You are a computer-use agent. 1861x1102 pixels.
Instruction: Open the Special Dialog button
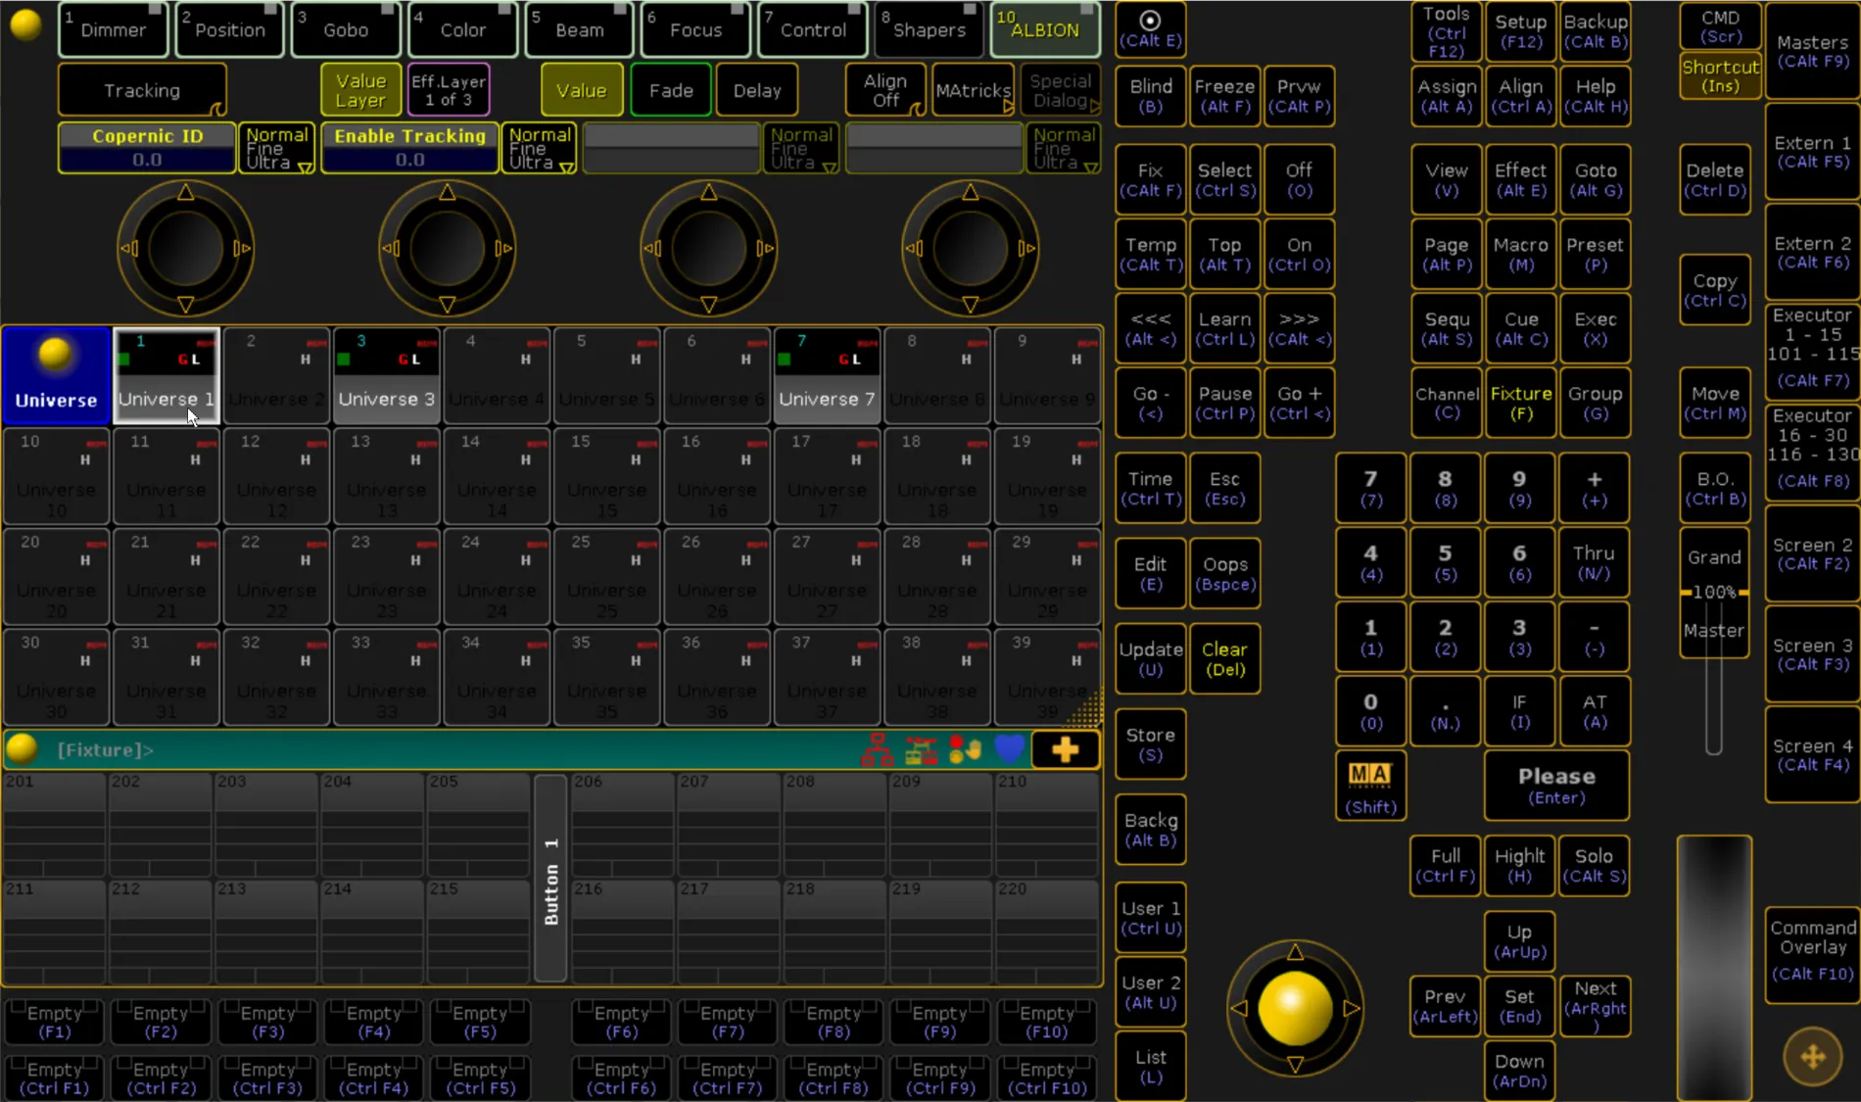1061,90
